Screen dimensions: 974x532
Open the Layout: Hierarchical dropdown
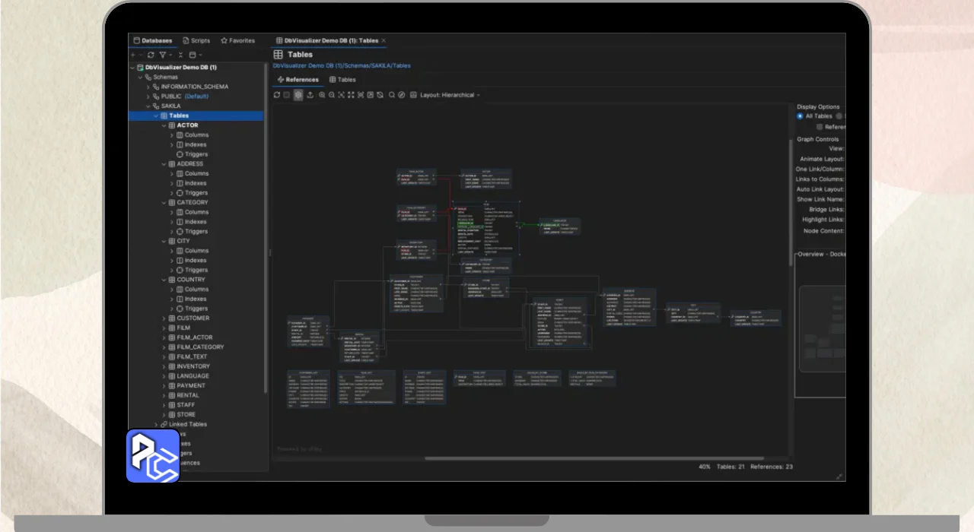tap(450, 95)
